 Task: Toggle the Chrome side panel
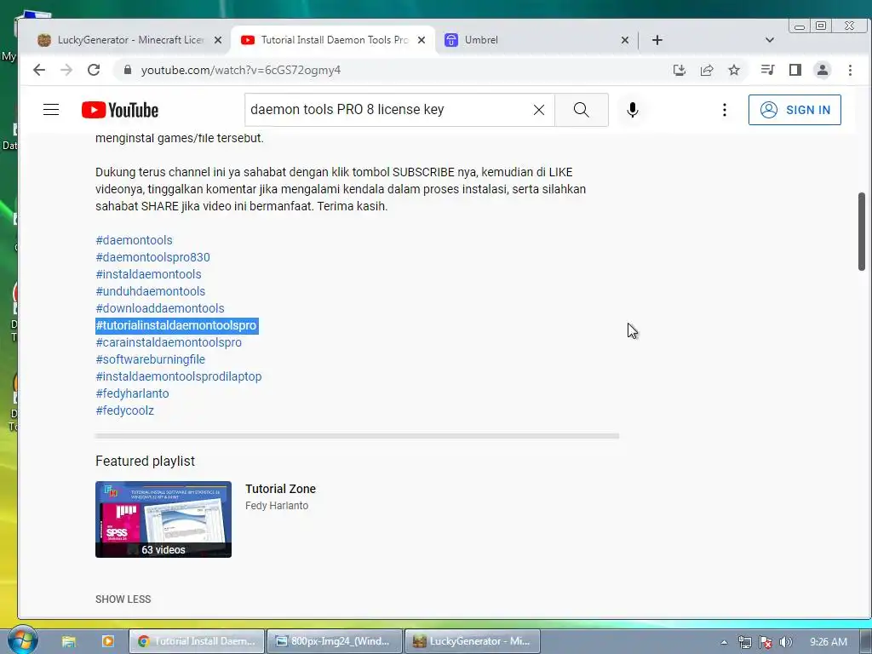point(795,70)
